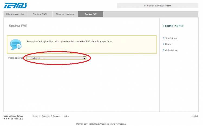Viewport: 203px width, 126px height.
Task: Click the arrow button on the vyberte dropdown
Action: click(x=84, y=58)
